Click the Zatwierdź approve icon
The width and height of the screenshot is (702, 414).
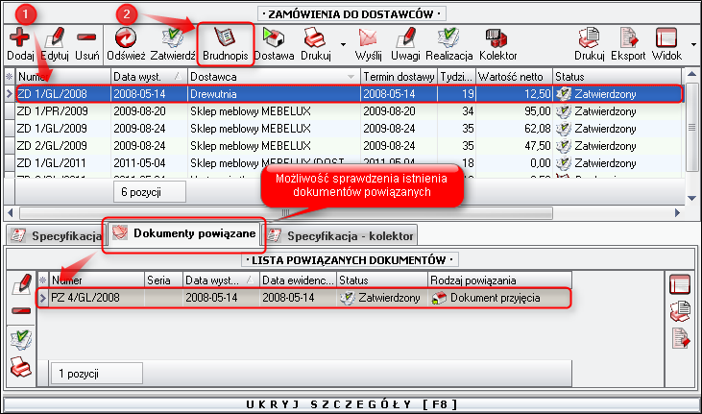click(173, 40)
